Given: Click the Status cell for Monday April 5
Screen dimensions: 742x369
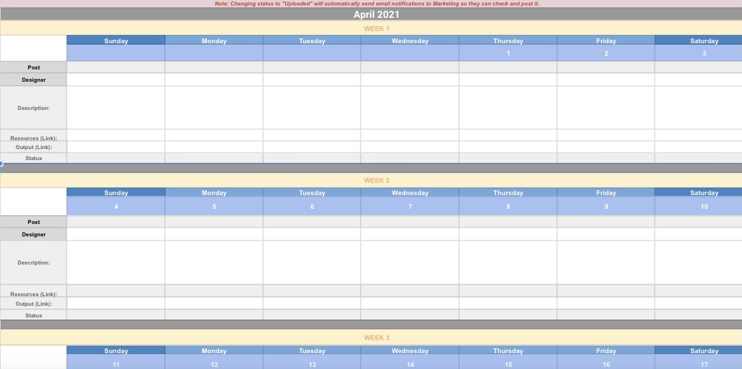Looking at the screenshot, I should 214,315.
